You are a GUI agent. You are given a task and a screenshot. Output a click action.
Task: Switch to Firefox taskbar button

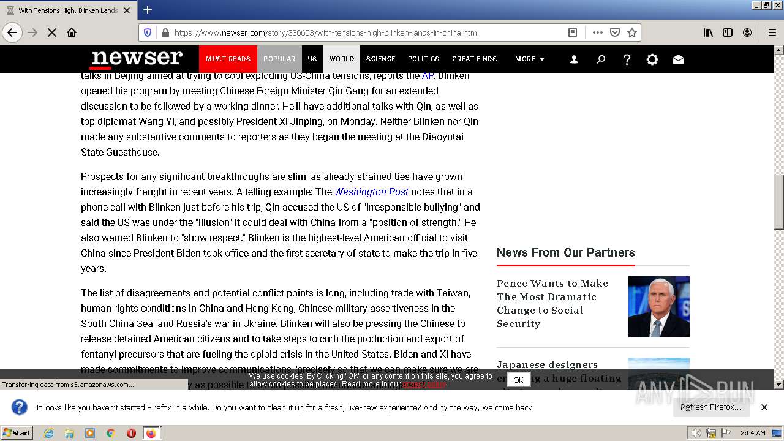(x=151, y=433)
